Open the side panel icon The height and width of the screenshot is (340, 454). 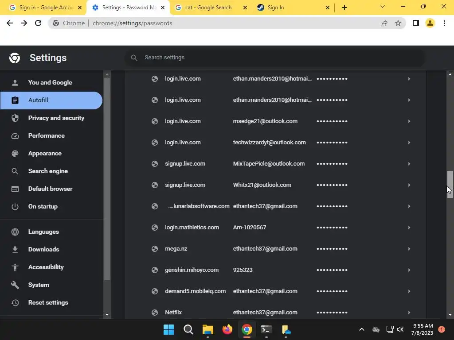(416, 23)
